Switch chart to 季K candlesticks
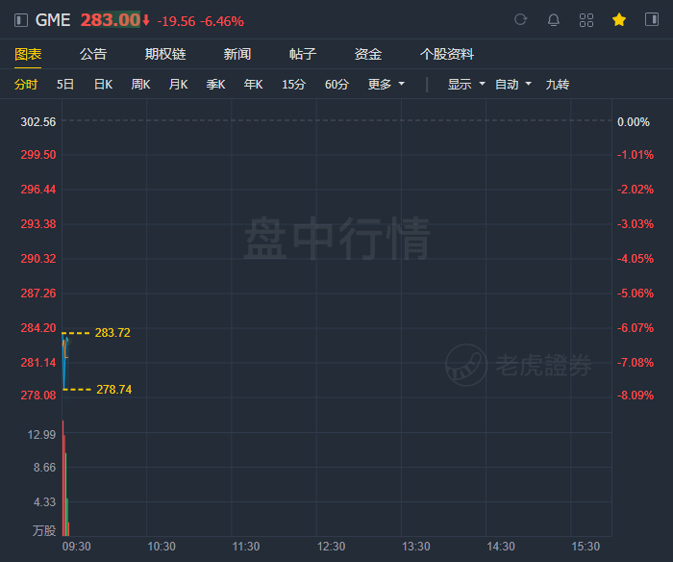The height and width of the screenshot is (562, 673). (x=215, y=85)
